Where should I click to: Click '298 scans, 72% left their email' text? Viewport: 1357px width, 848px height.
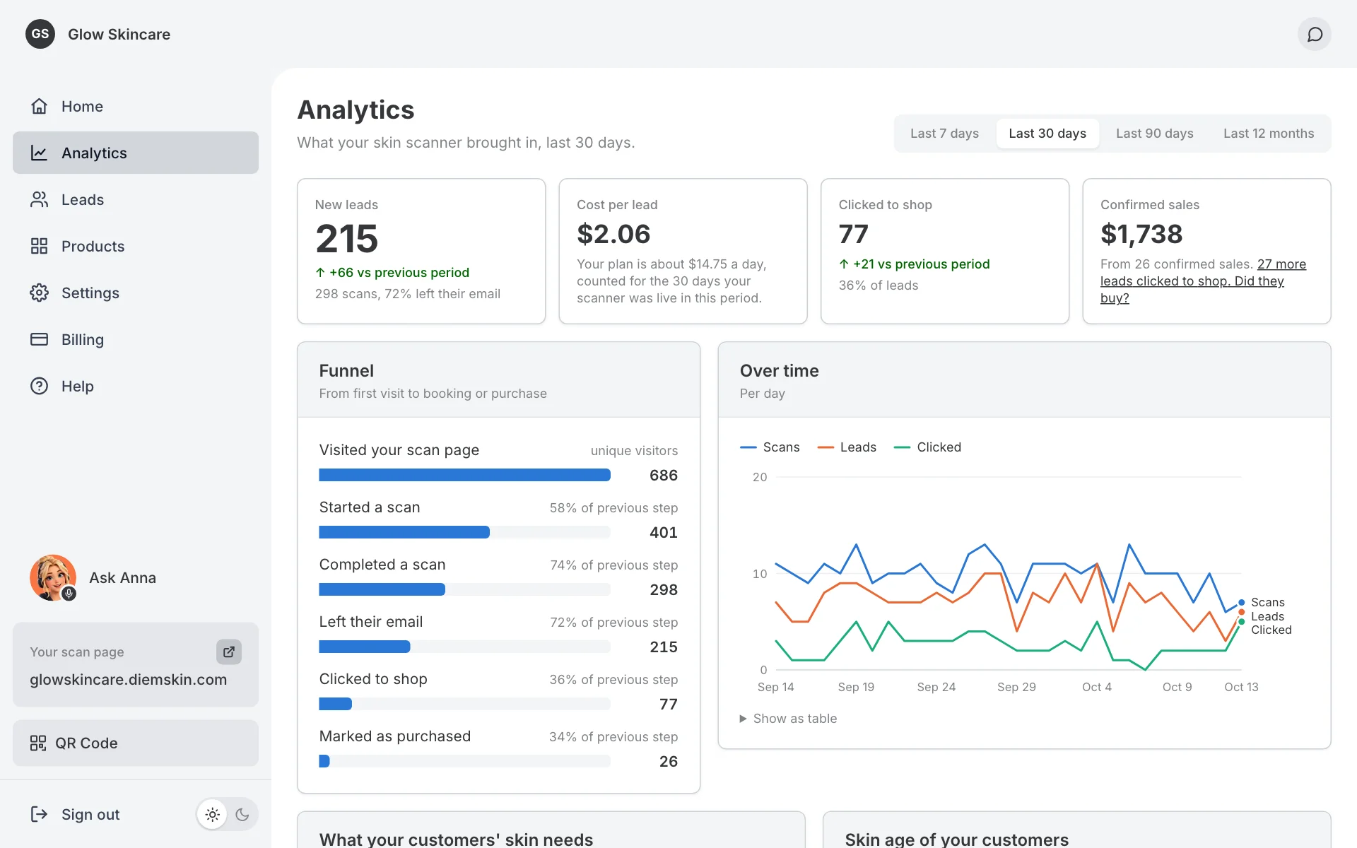[408, 294]
